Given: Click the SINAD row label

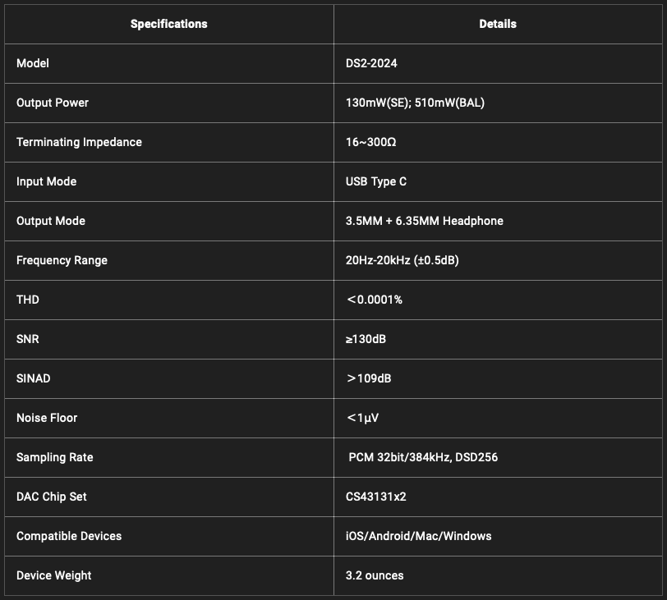Looking at the screenshot, I should tap(33, 378).
